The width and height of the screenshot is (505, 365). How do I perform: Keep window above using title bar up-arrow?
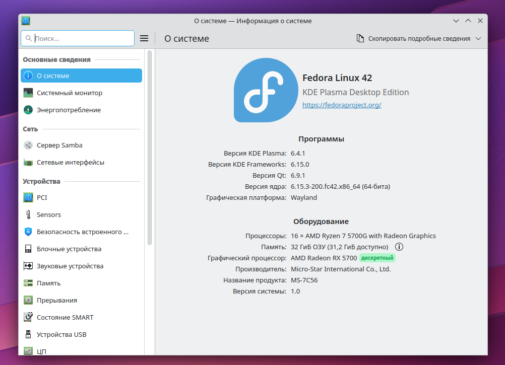(468, 21)
